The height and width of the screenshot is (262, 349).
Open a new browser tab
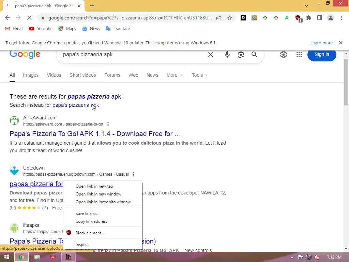click(92, 6)
